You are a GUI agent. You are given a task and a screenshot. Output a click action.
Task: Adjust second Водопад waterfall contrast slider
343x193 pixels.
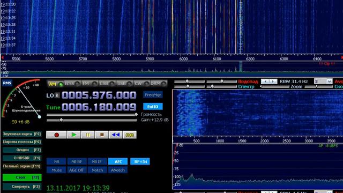[221, 81]
